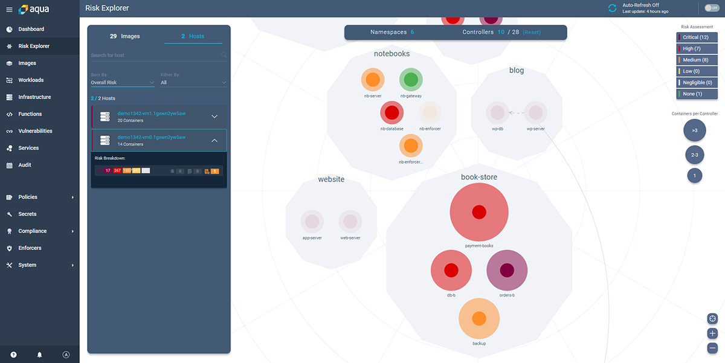725x363 pixels.
Task: Toggle Low (0) risk filter
Action: click(x=697, y=71)
